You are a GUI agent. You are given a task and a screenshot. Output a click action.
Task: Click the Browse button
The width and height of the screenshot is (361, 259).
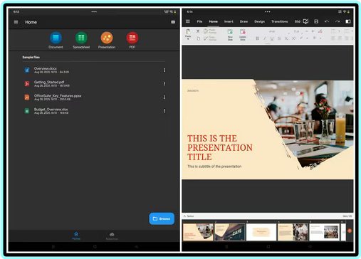(162, 218)
